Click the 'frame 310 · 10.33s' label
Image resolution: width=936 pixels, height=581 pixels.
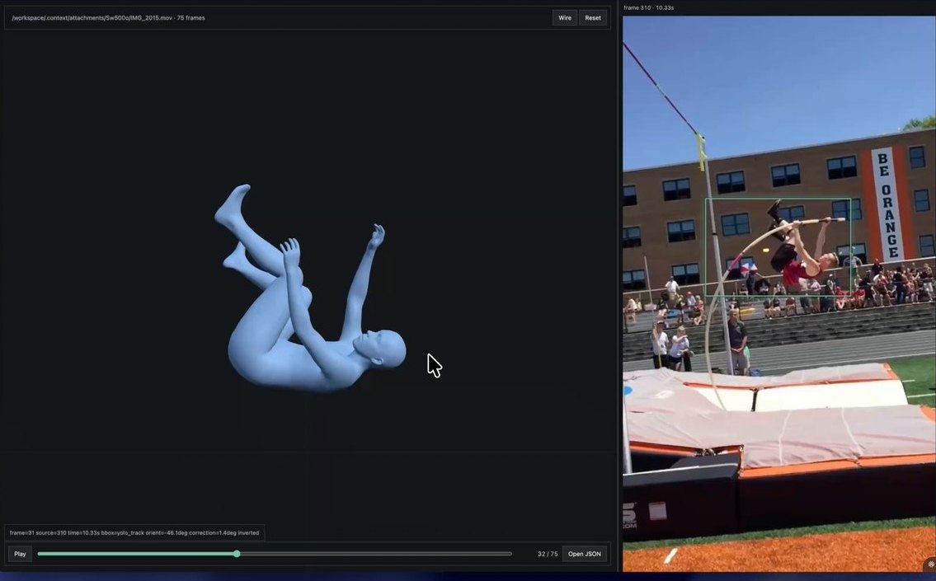point(649,7)
